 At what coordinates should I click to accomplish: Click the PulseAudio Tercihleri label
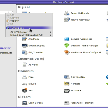82,103
